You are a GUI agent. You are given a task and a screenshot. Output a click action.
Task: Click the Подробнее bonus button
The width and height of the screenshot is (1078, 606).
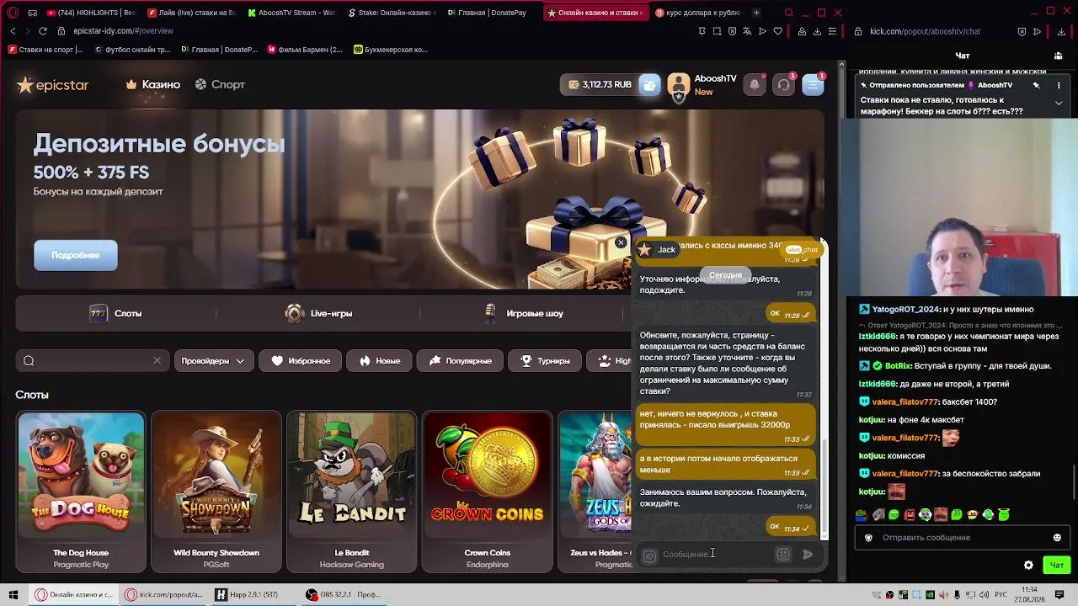[76, 255]
